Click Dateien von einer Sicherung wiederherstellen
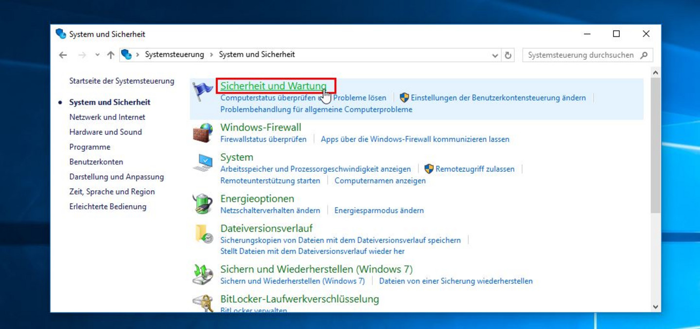 (x=456, y=281)
